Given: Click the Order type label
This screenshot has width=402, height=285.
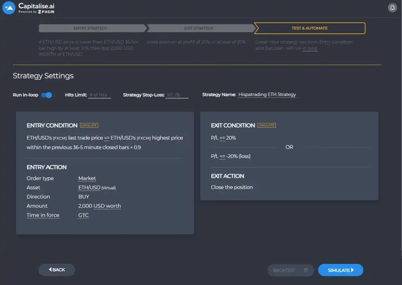Looking at the screenshot, I should 40,178.
